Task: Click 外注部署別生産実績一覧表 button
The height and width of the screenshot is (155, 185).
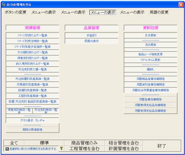Action: coord(32,79)
